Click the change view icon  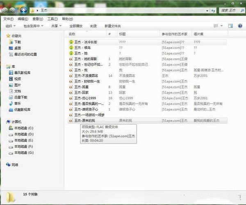(216, 26)
